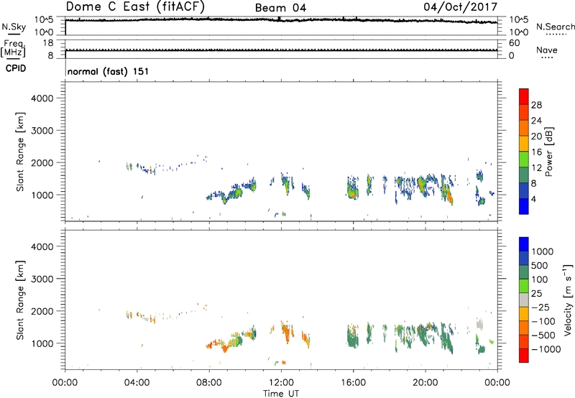This screenshot has height=398, width=575.
Task: Click the sky noise trace in top panel
Action: (281, 20)
